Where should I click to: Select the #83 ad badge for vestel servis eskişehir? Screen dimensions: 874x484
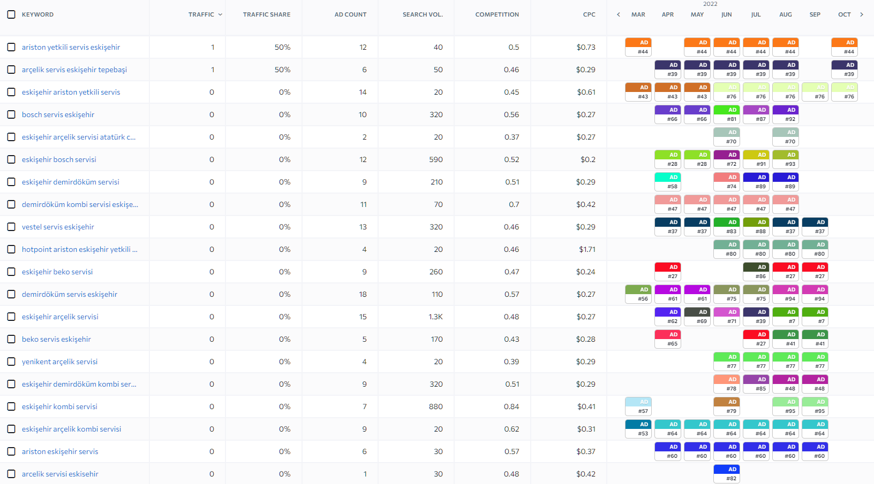tap(727, 227)
